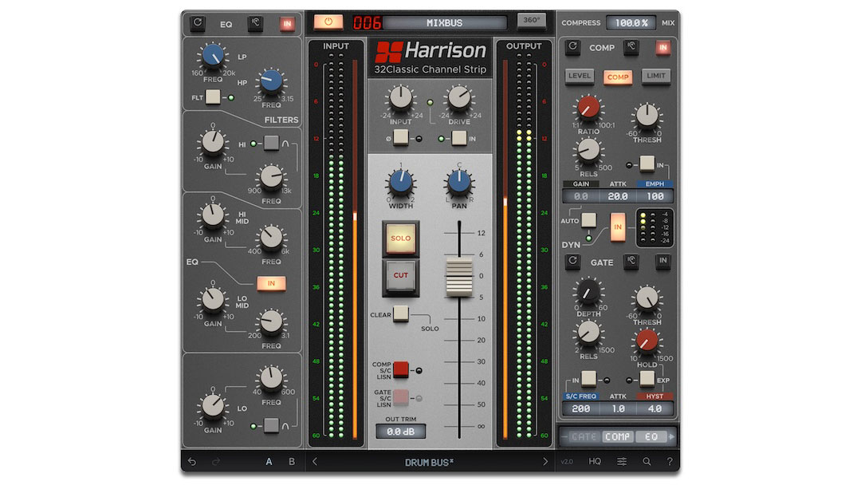Screen dimensions: 861x485
Task: Click the GATE S/C LISN button
Action: [x=401, y=397]
